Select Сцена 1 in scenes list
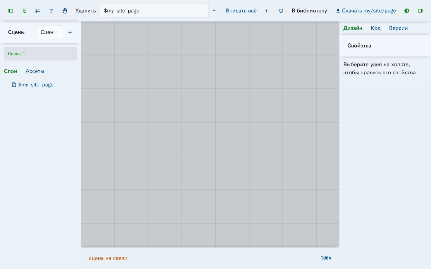 (40, 54)
